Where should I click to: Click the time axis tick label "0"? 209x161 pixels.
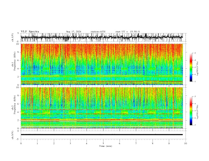click(x=21, y=143)
